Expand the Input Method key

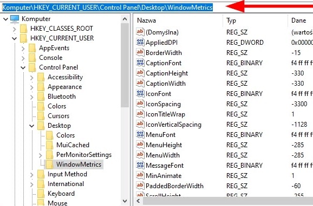point(32,175)
